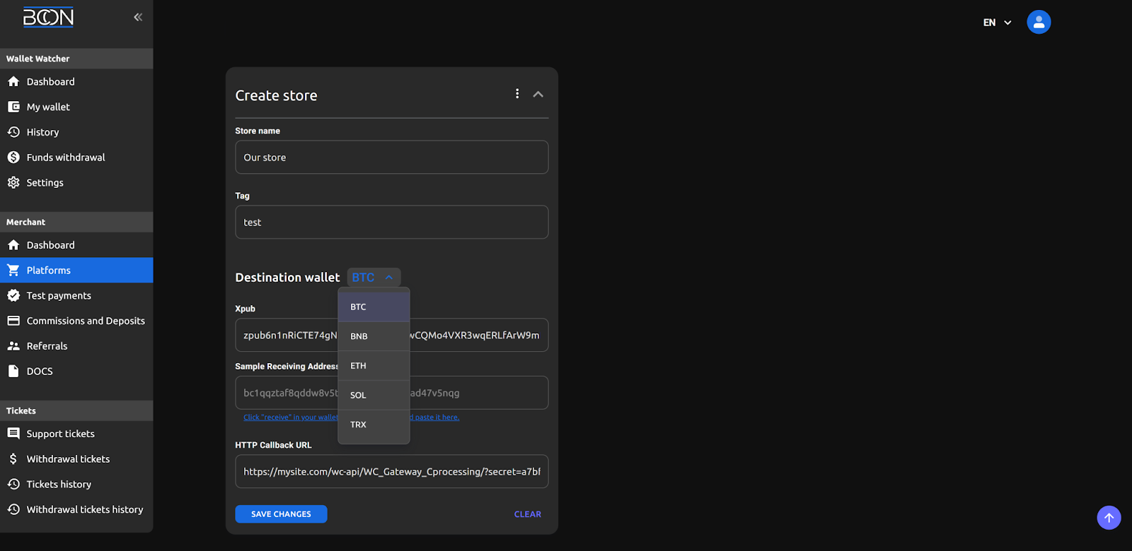This screenshot has width=1132, height=551.
Task: Open the EN language dropdown
Action: coord(997,23)
